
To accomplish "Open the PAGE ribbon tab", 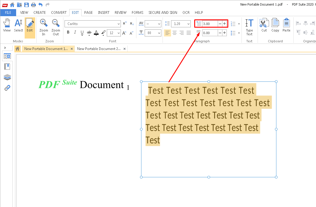I will pyautogui.click(x=89, y=13).
